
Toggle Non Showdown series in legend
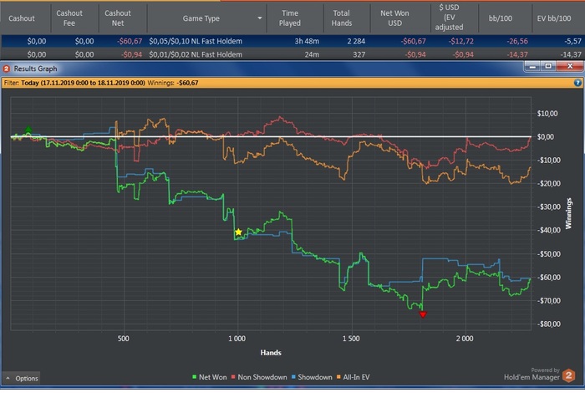pyautogui.click(x=259, y=377)
